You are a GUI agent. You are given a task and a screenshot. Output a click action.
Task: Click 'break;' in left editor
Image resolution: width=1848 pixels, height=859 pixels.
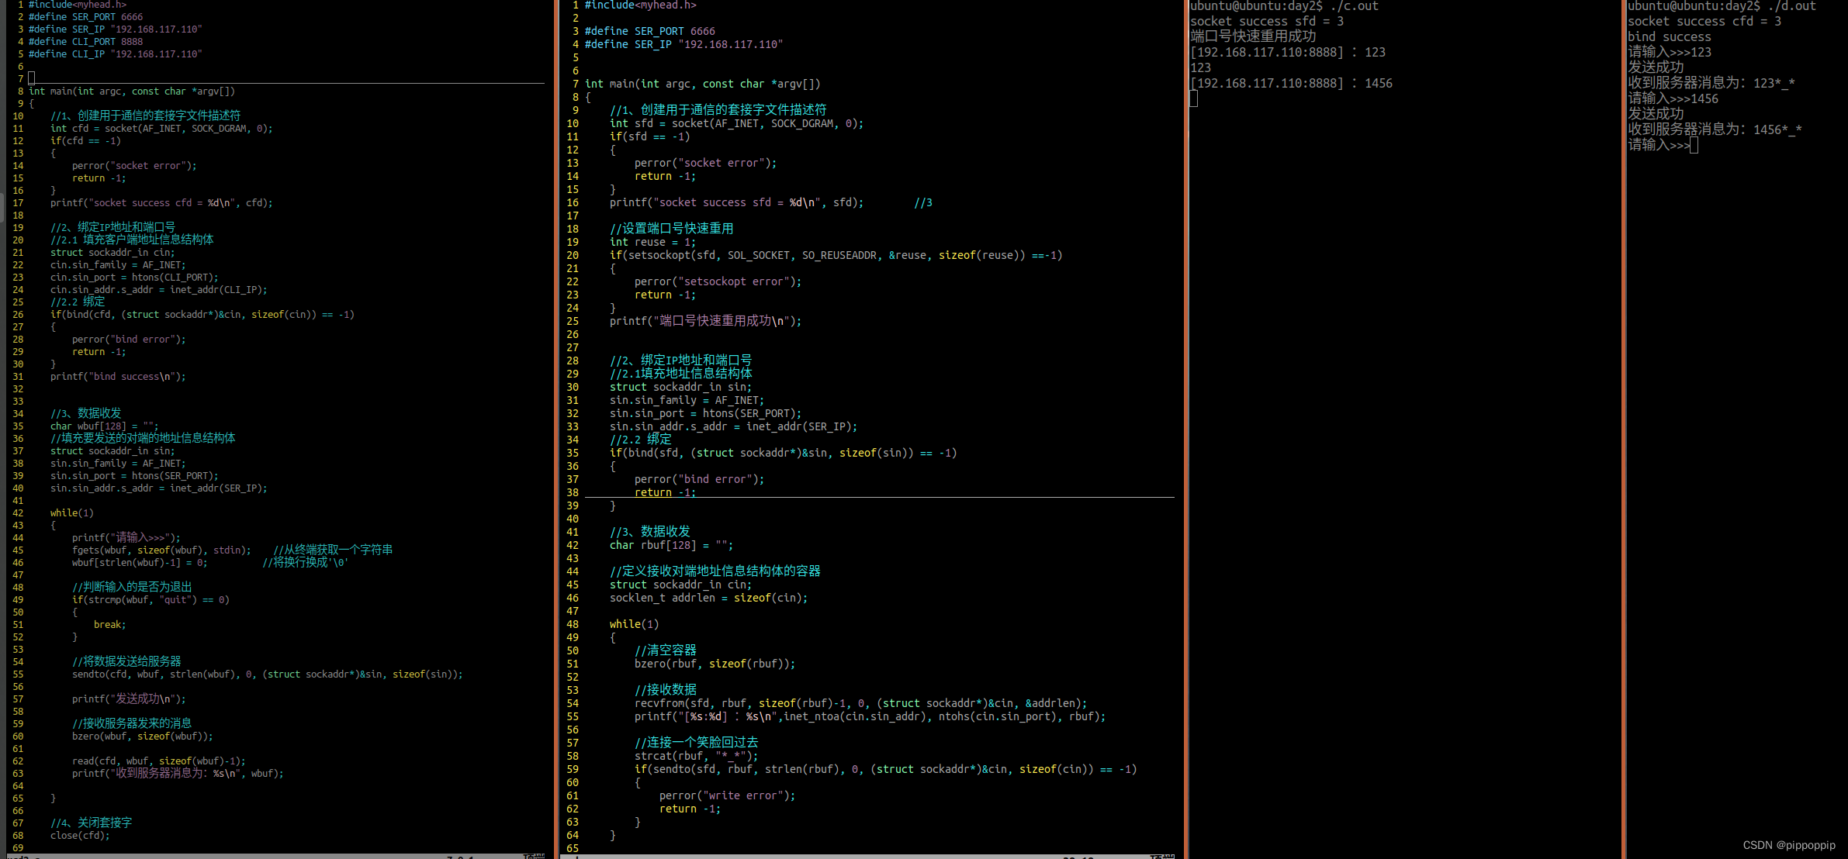pyautogui.click(x=109, y=625)
